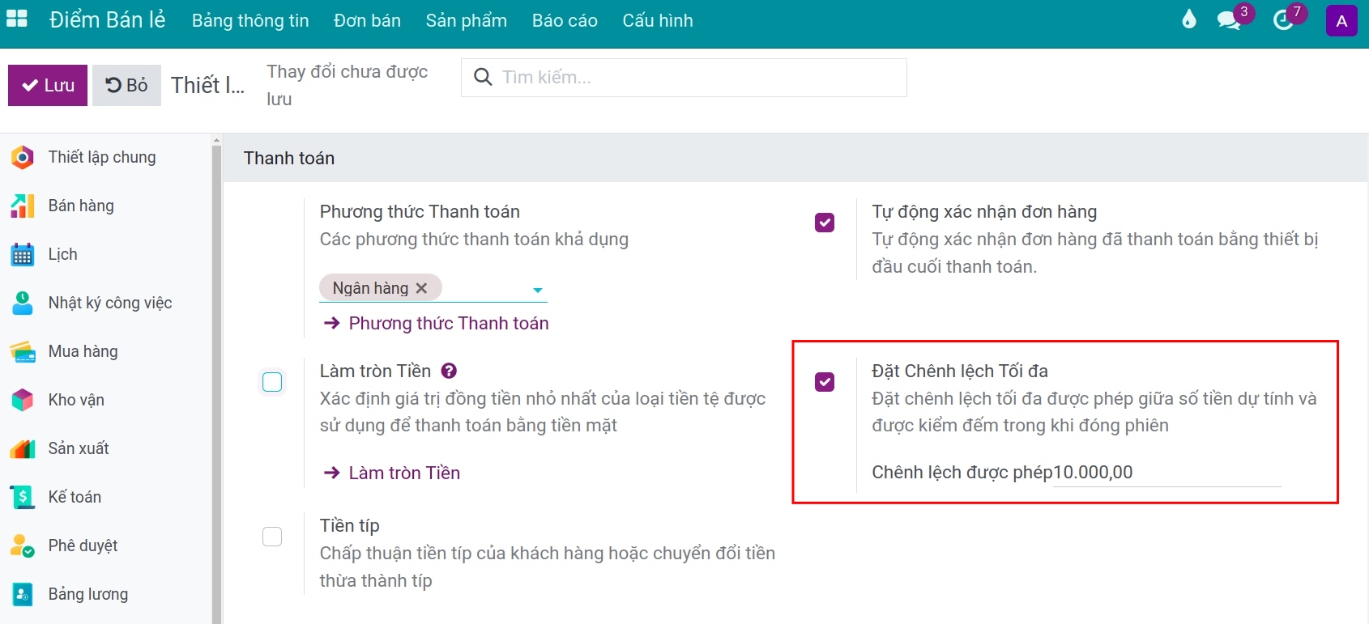Click the help question mark beside Làm tròn Tiền
The image size is (1369, 624).
(449, 371)
